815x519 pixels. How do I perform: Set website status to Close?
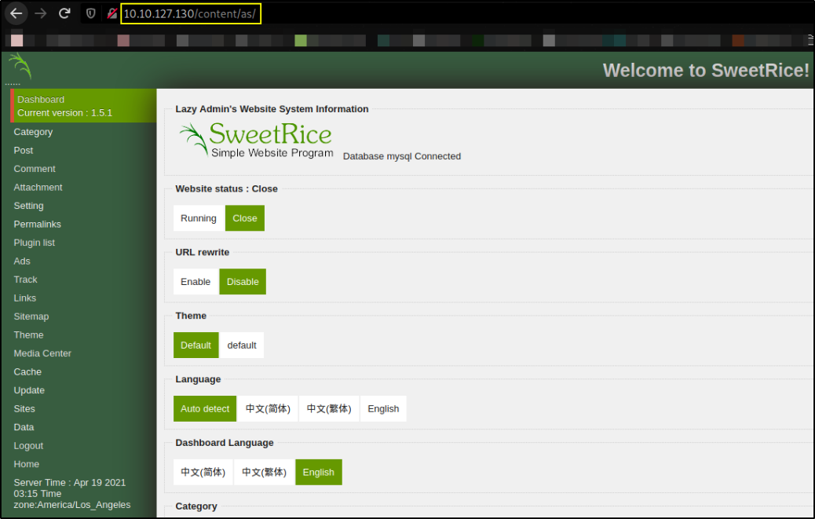click(x=245, y=218)
